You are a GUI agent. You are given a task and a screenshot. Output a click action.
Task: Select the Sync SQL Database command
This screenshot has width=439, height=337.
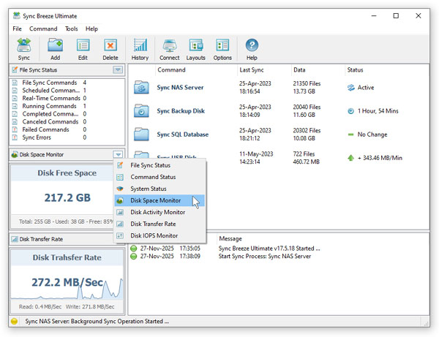182,135
